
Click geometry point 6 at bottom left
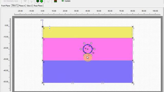pyautogui.click(x=43, y=83)
